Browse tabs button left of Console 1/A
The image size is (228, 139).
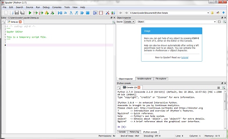pos(119,87)
